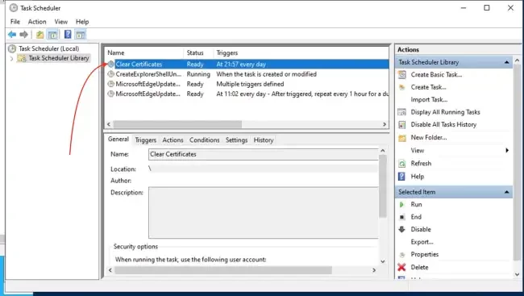Open the File menu
The image size is (524, 296).
(15, 22)
